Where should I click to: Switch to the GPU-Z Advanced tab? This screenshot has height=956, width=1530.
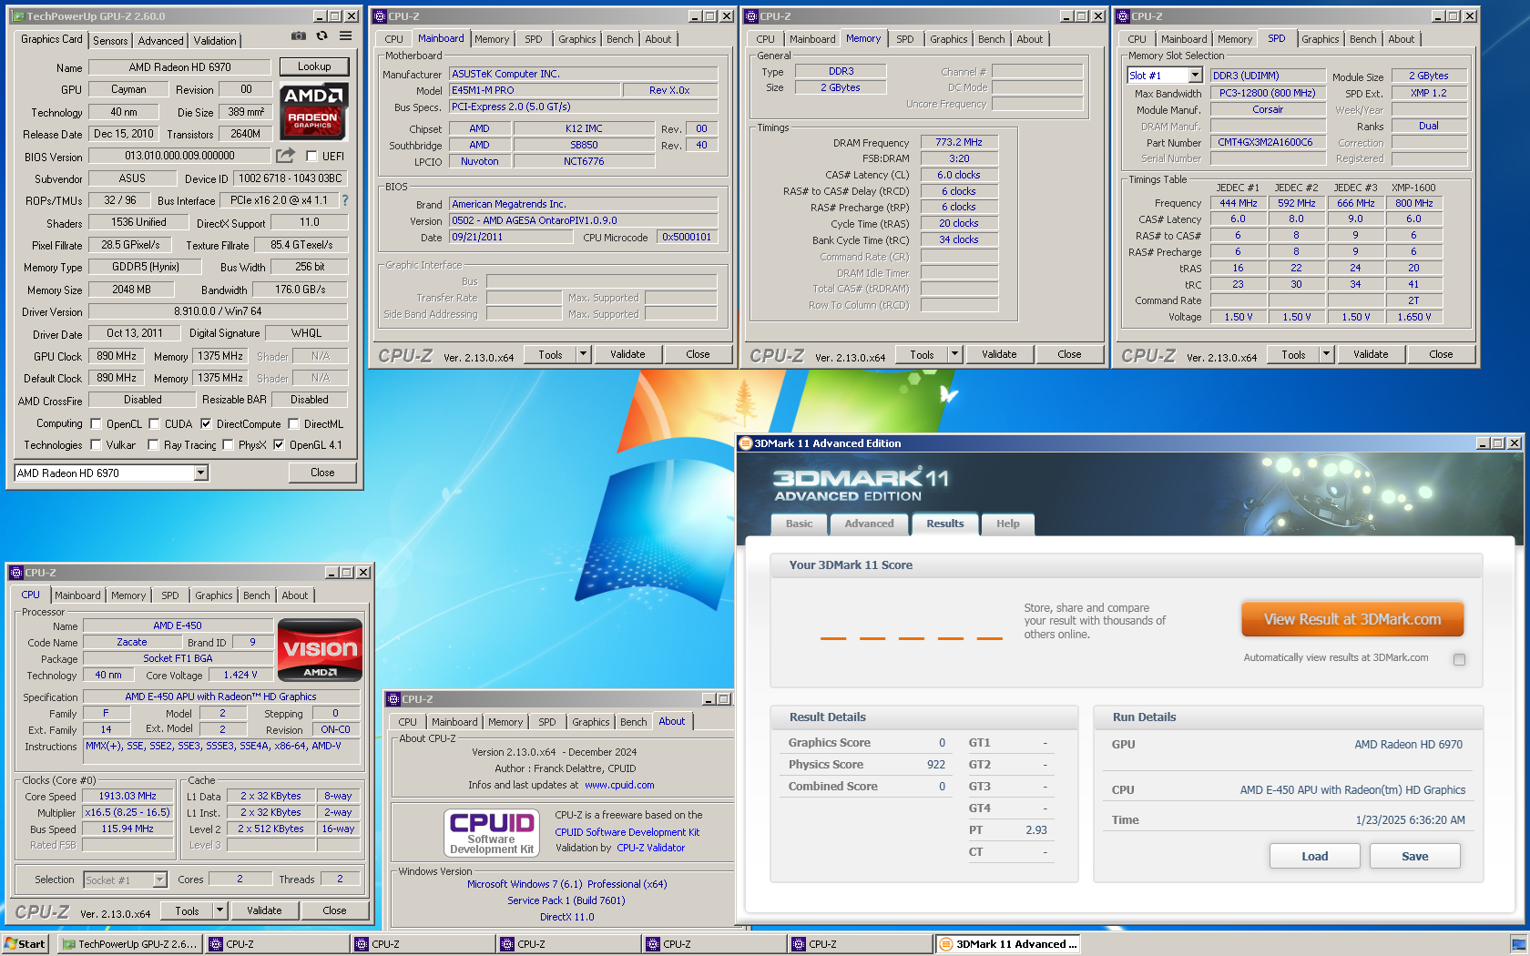coord(160,41)
